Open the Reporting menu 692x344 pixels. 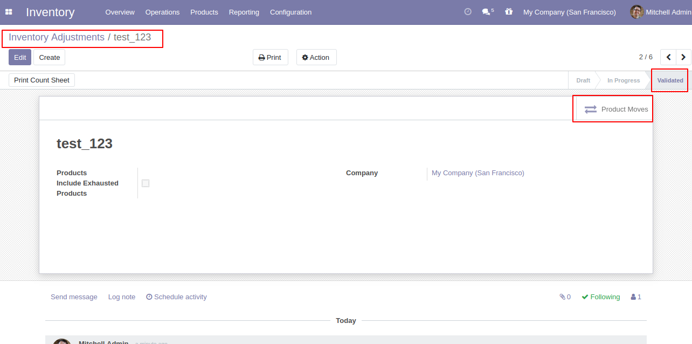pyautogui.click(x=244, y=12)
